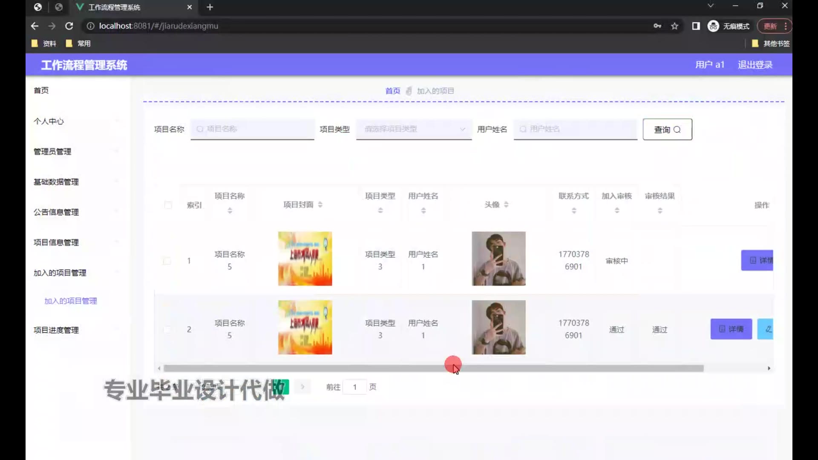Expand 项目信息管理 sidebar menu
818x460 pixels.
56,242
